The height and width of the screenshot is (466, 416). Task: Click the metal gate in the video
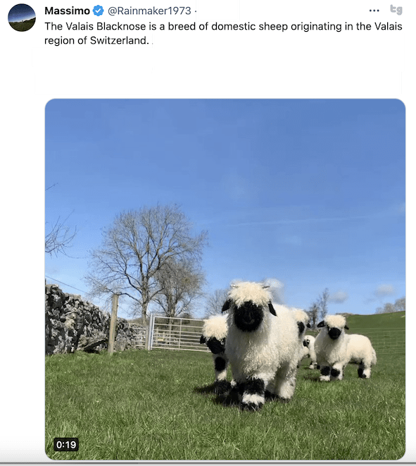tap(178, 333)
